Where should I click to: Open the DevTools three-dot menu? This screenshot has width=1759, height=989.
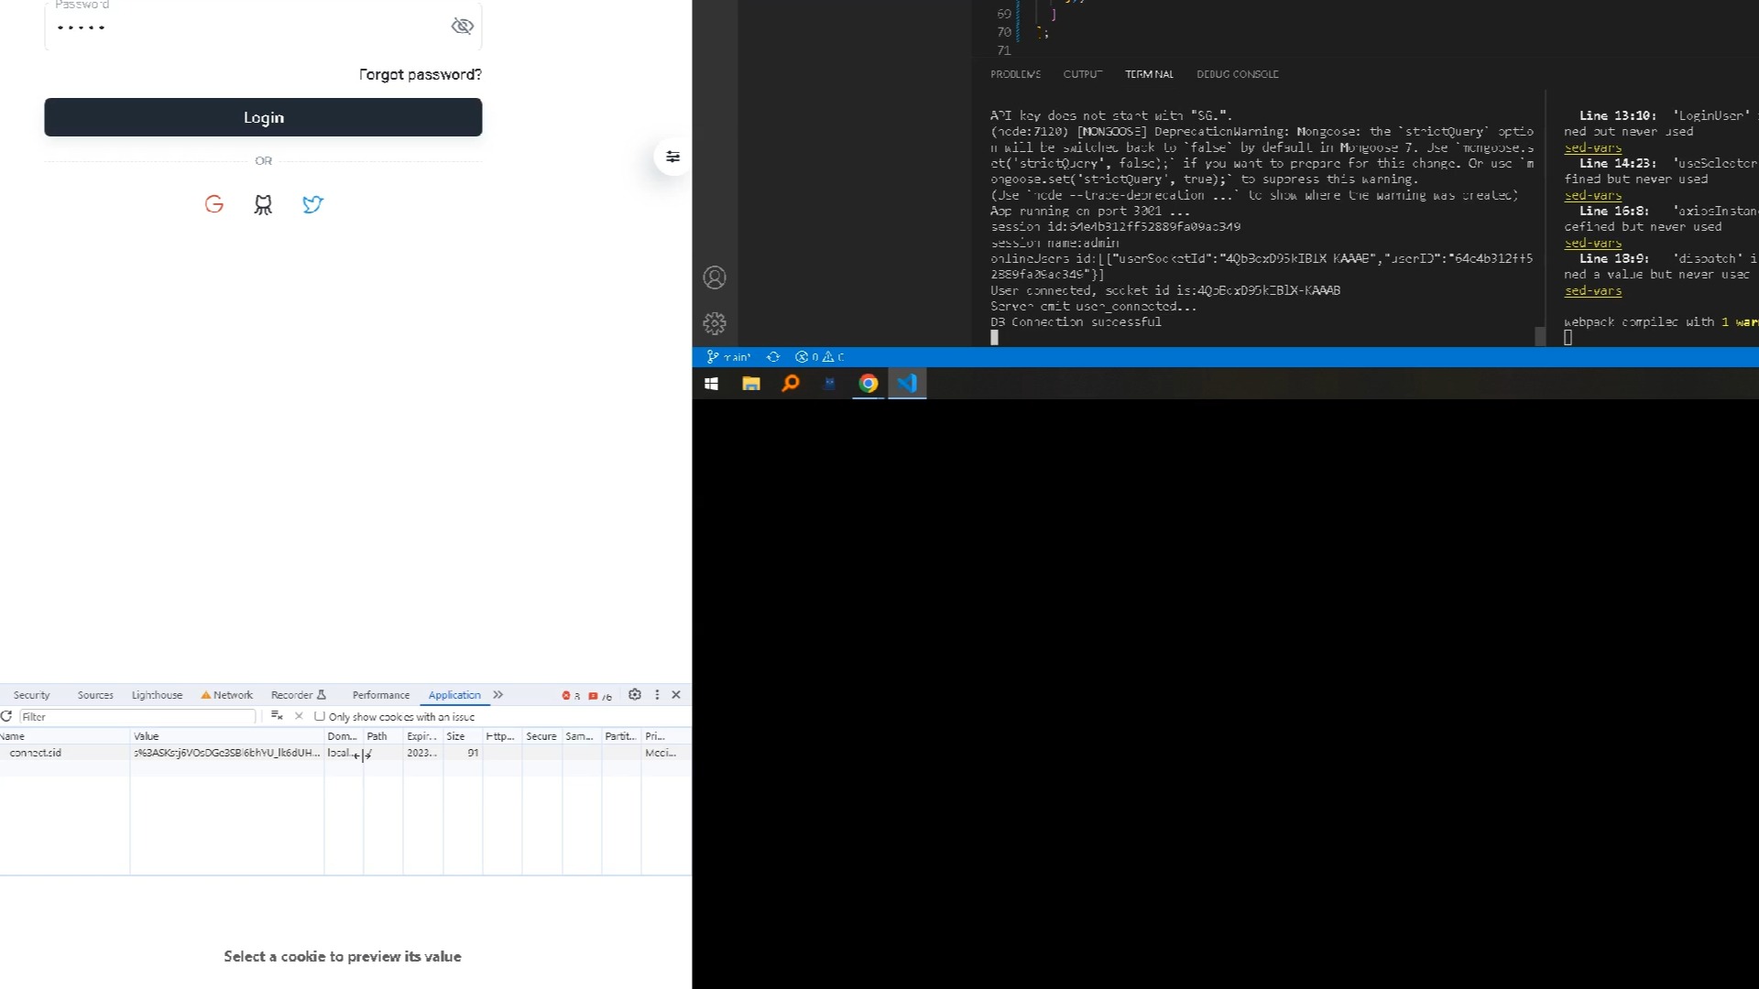(656, 695)
